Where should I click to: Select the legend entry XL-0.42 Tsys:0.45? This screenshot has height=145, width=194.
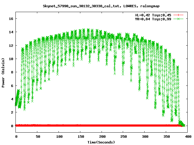point(153,15)
